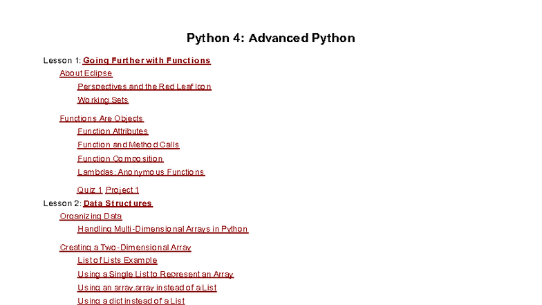Open the Quiz 1 link

click(90, 190)
